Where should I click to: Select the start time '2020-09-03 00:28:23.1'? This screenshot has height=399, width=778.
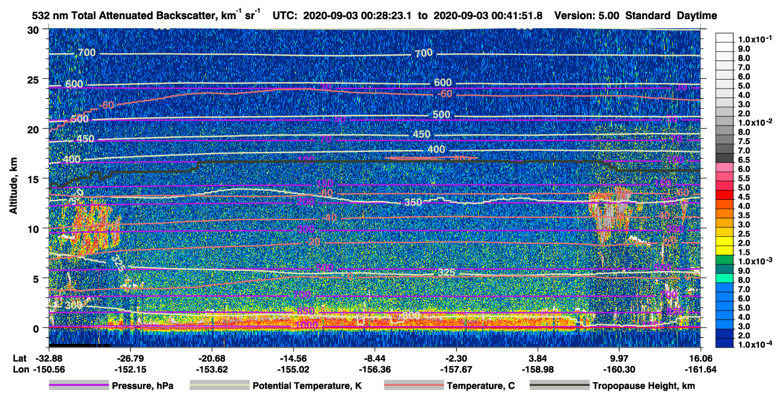[x=356, y=16]
